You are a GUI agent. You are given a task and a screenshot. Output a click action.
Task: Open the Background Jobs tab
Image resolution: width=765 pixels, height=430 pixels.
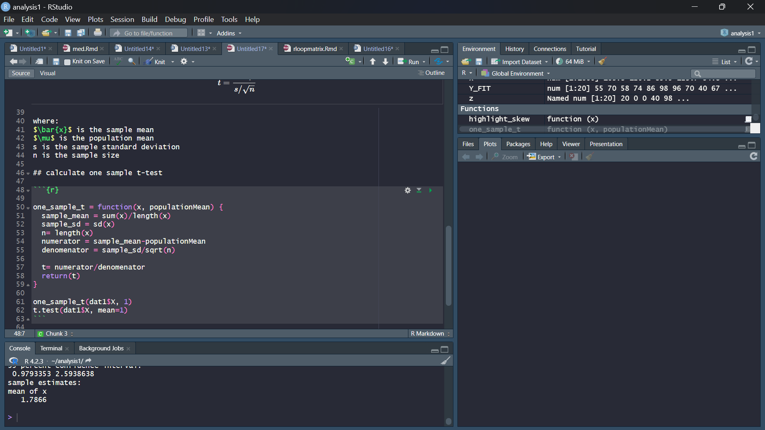(x=101, y=348)
